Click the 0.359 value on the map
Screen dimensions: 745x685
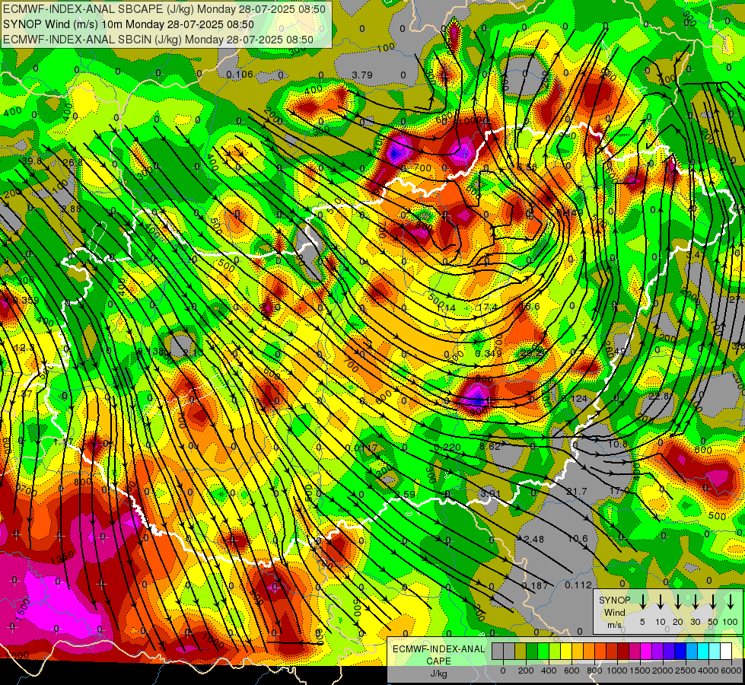pos(26,301)
